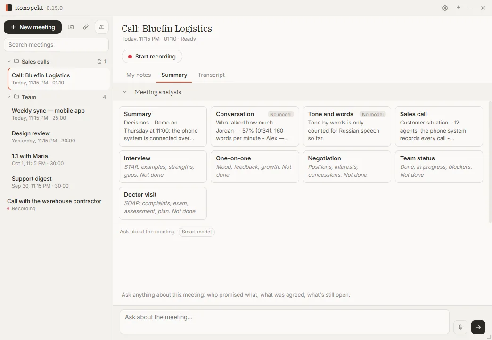Click the pin window icon
The width and height of the screenshot is (492, 340).
coord(458,8)
